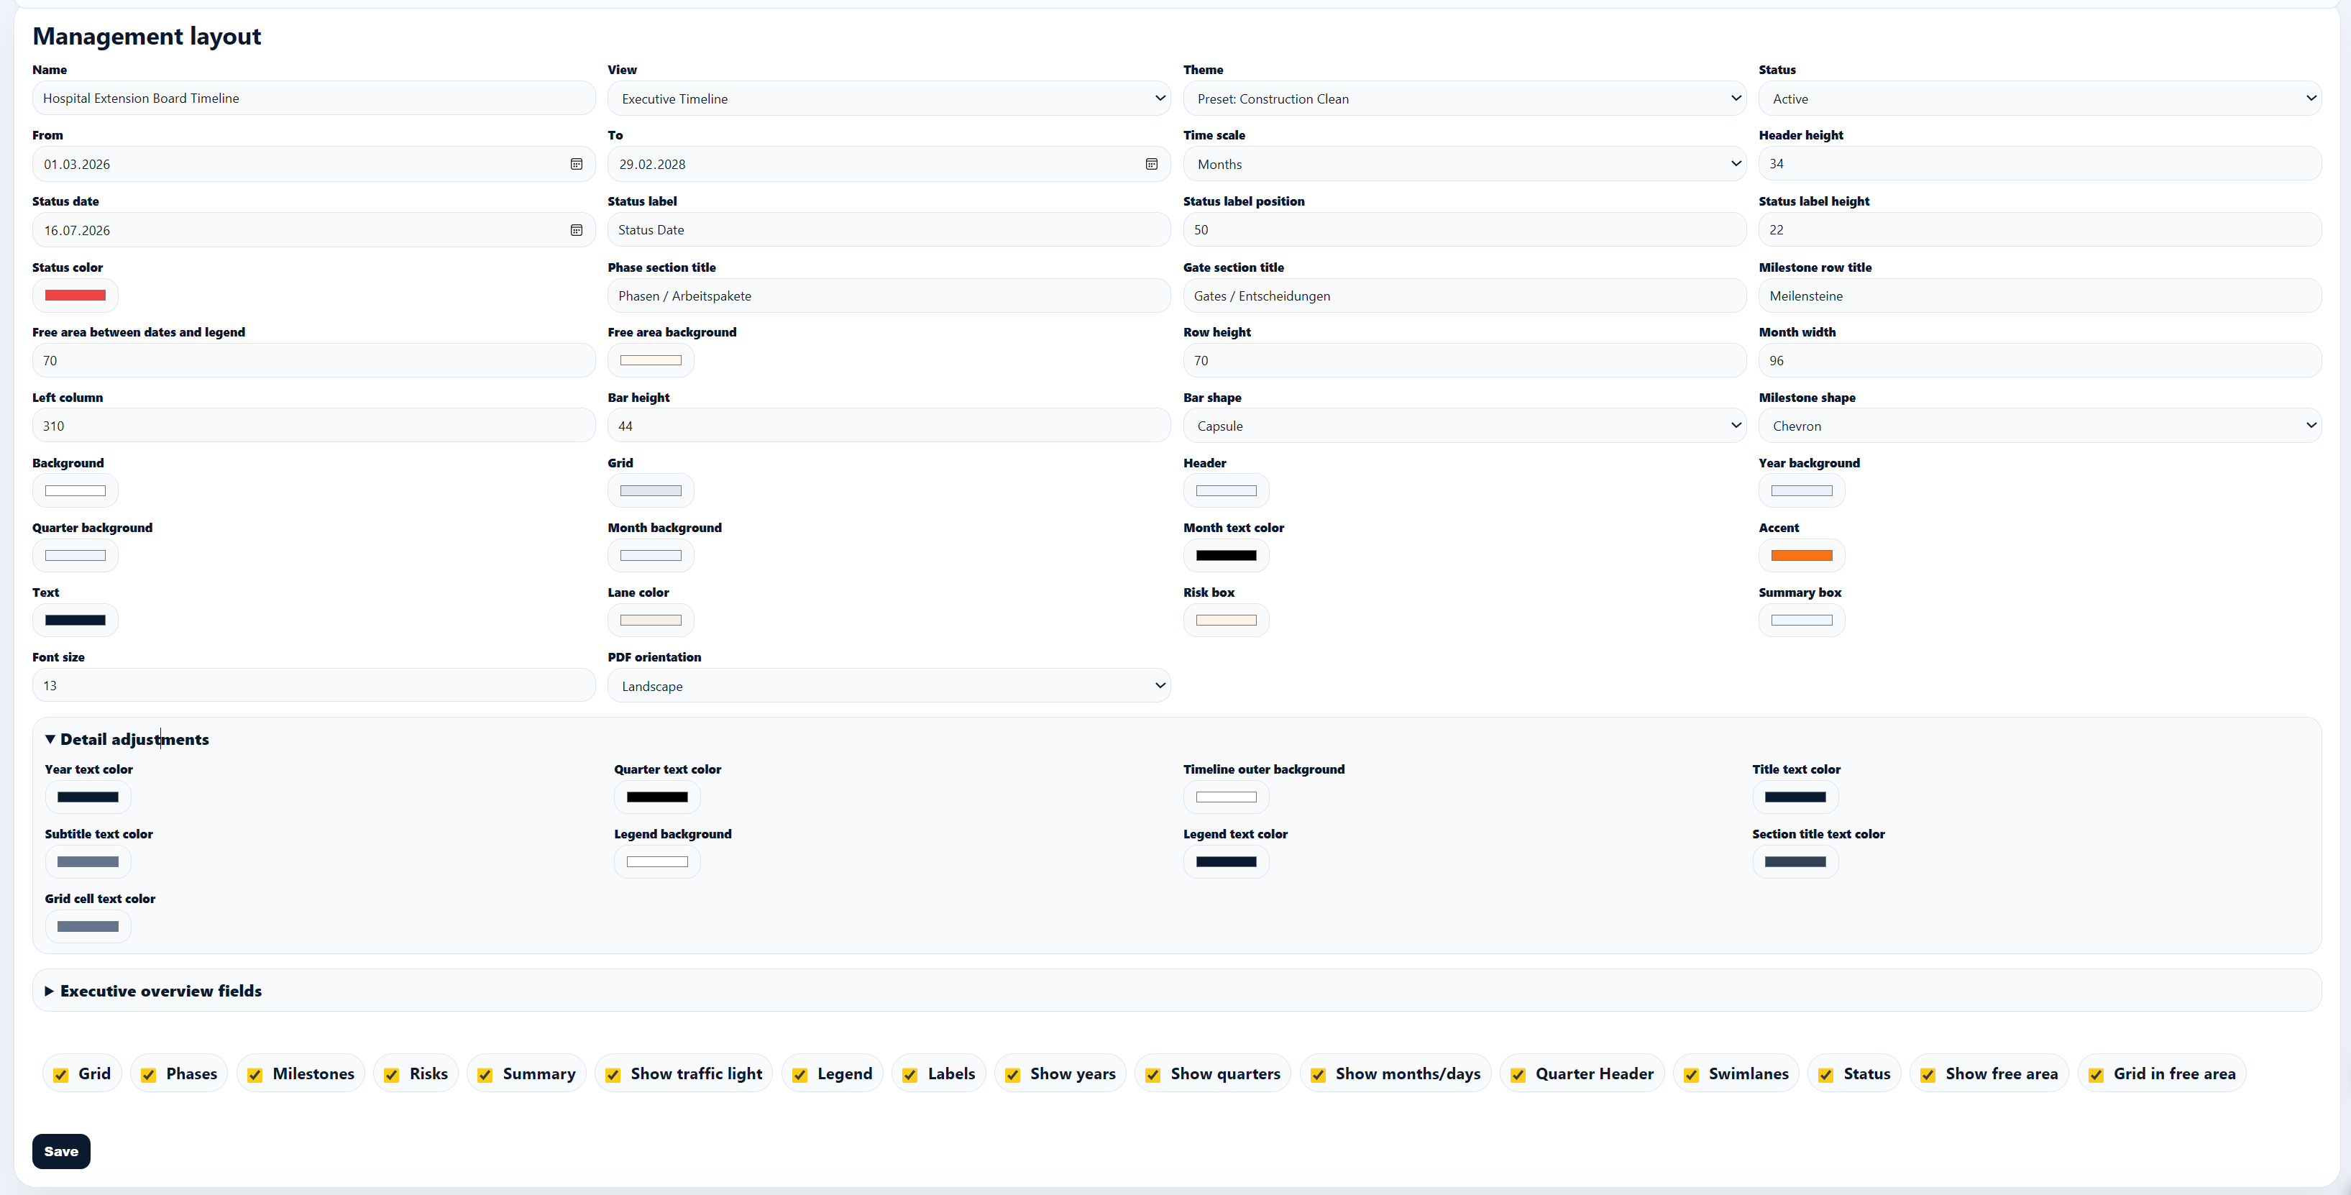The height and width of the screenshot is (1195, 2351).
Task: Select the Bar shape Capsule dropdown
Action: 1464,426
